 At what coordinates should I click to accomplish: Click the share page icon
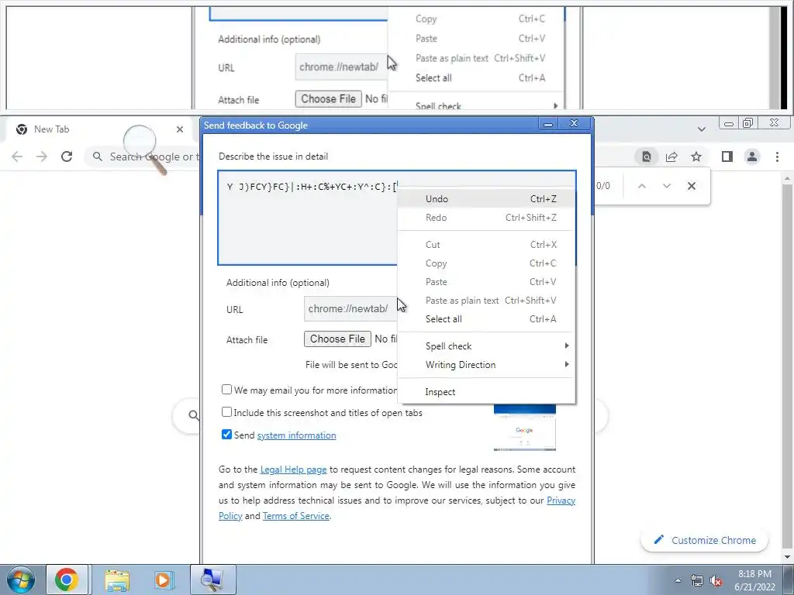pyautogui.click(x=671, y=156)
